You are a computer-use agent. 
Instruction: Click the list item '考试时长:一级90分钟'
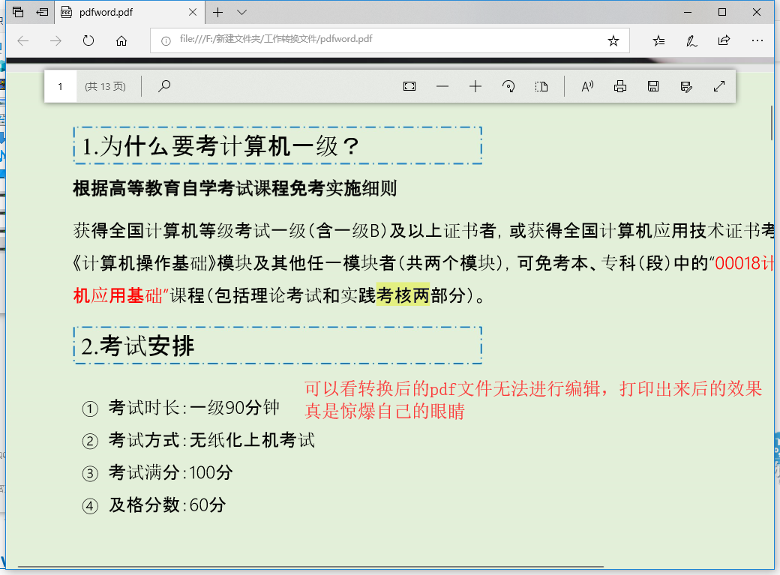pos(194,408)
